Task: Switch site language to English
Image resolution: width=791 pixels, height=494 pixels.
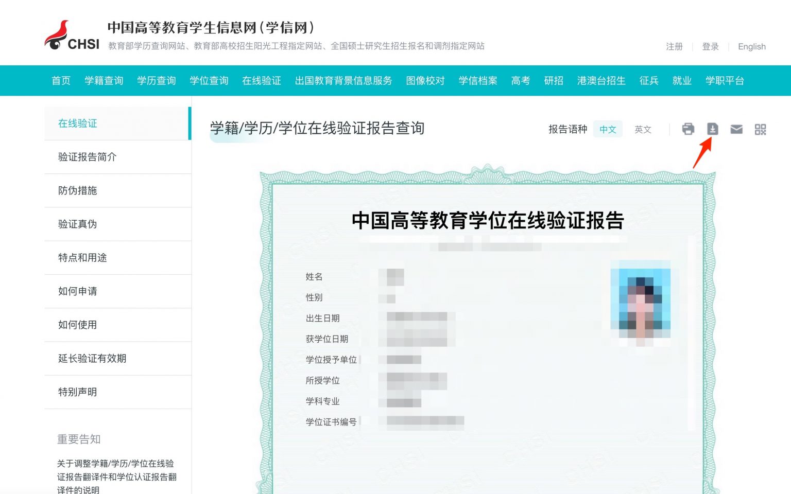Action: 751,46
